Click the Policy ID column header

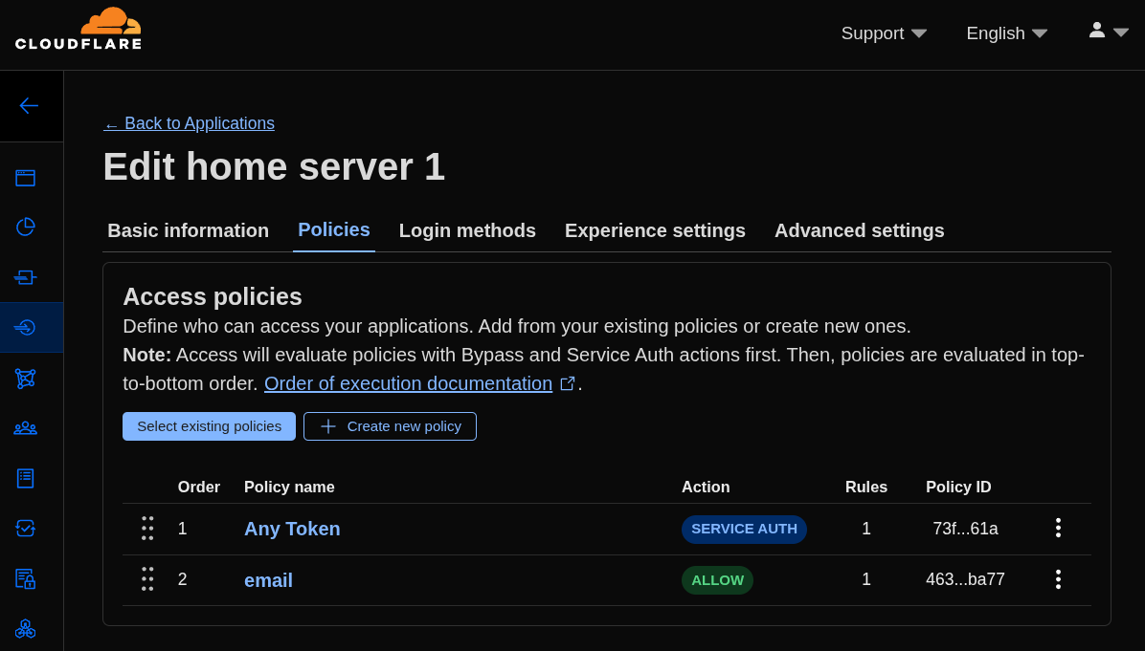point(958,487)
